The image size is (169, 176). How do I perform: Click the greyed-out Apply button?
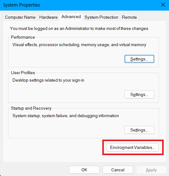click(151, 170)
